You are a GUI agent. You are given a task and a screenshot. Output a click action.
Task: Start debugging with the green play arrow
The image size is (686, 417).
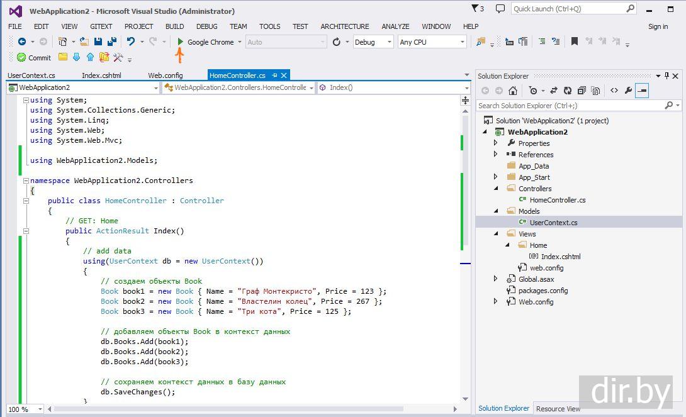click(x=181, y=42)
